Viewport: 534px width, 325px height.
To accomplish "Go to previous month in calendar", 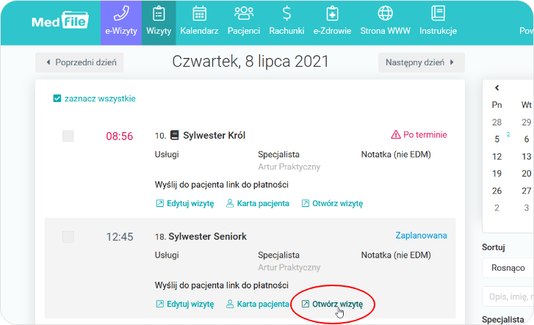I will click(x=497, y=88).
